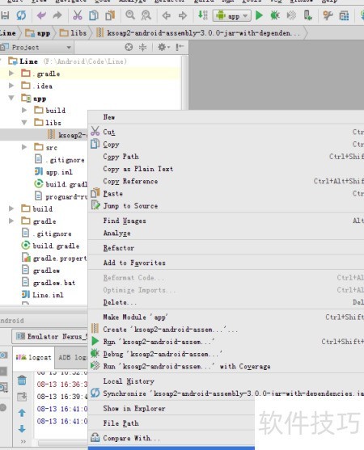Switch to the ADB logs tab

(73, 358)
